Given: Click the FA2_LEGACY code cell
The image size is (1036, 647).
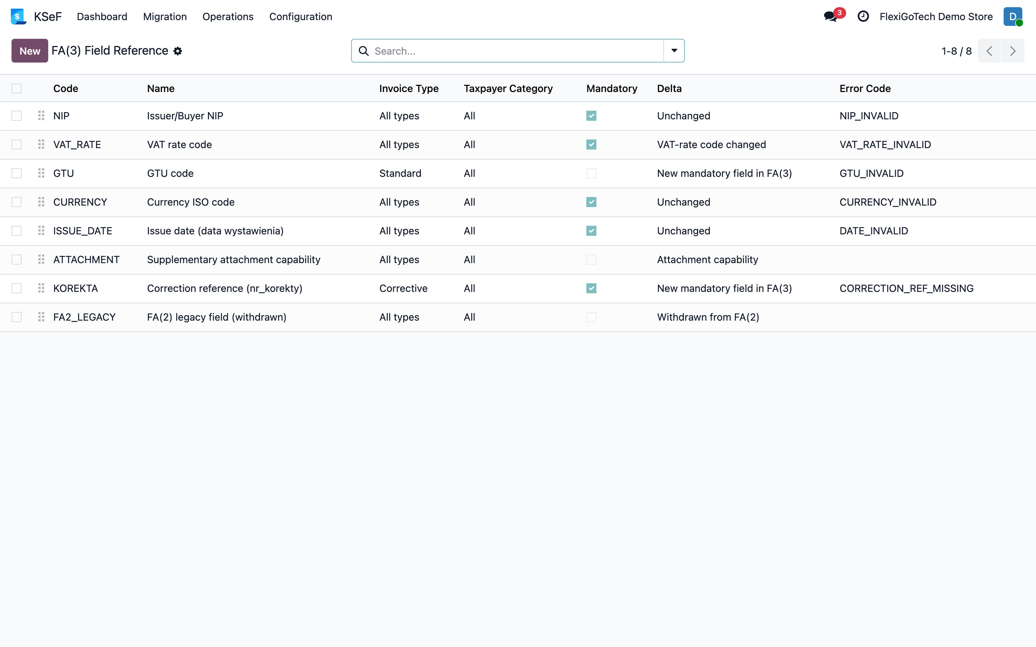Looking at the screenshot, I should click(x=84, y=317).
